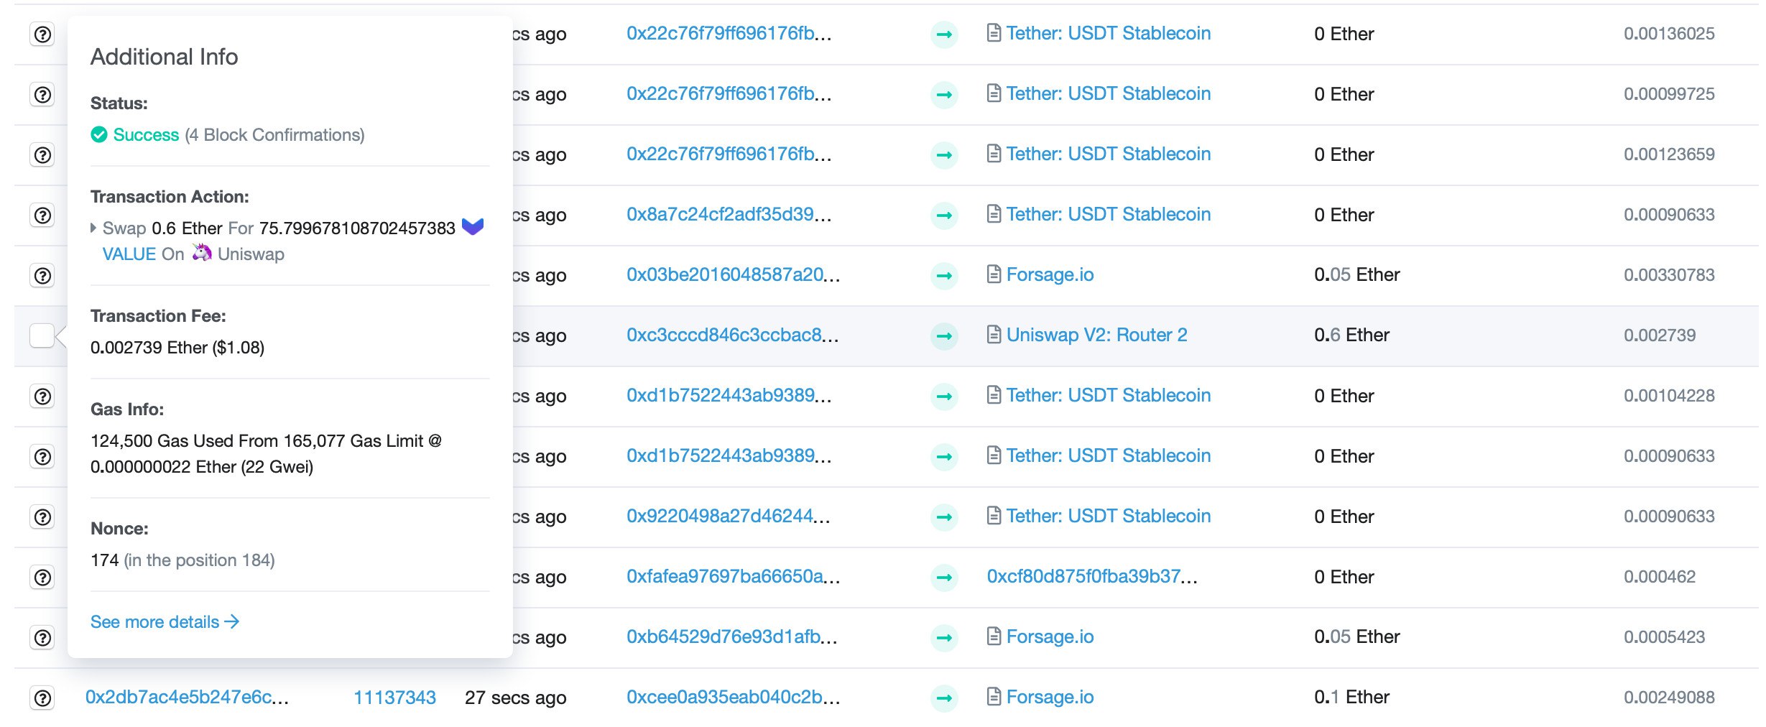
Task: Open block number 11137343
Action: click(394, 698)
